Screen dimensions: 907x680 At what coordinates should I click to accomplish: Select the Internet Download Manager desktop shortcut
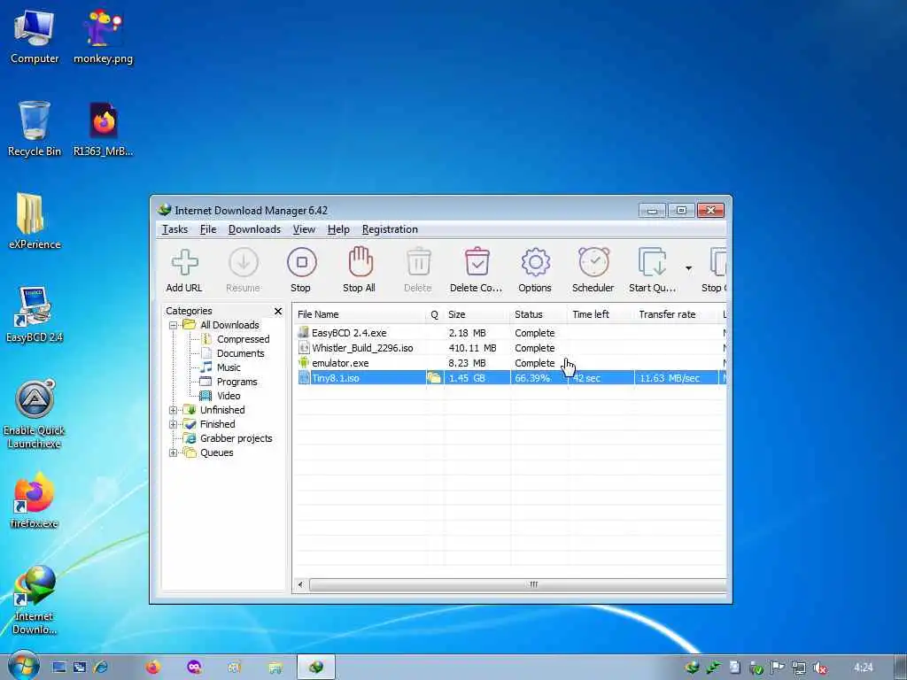click(35, 600)
